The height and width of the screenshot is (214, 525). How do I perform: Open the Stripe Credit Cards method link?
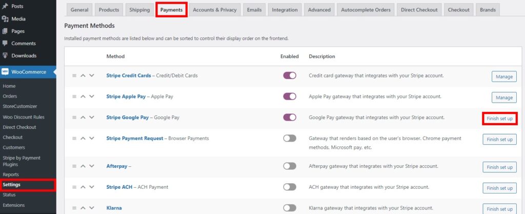pos(129,75)
